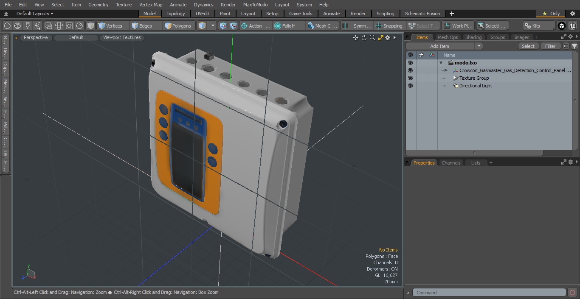Open the Viewport Textures dropdown
Viewport: 580px width, 299px height.
(122, 37)
